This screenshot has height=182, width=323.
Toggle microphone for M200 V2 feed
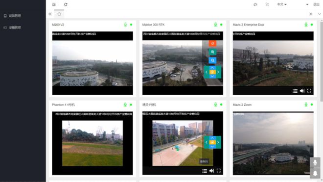(125, 25)
